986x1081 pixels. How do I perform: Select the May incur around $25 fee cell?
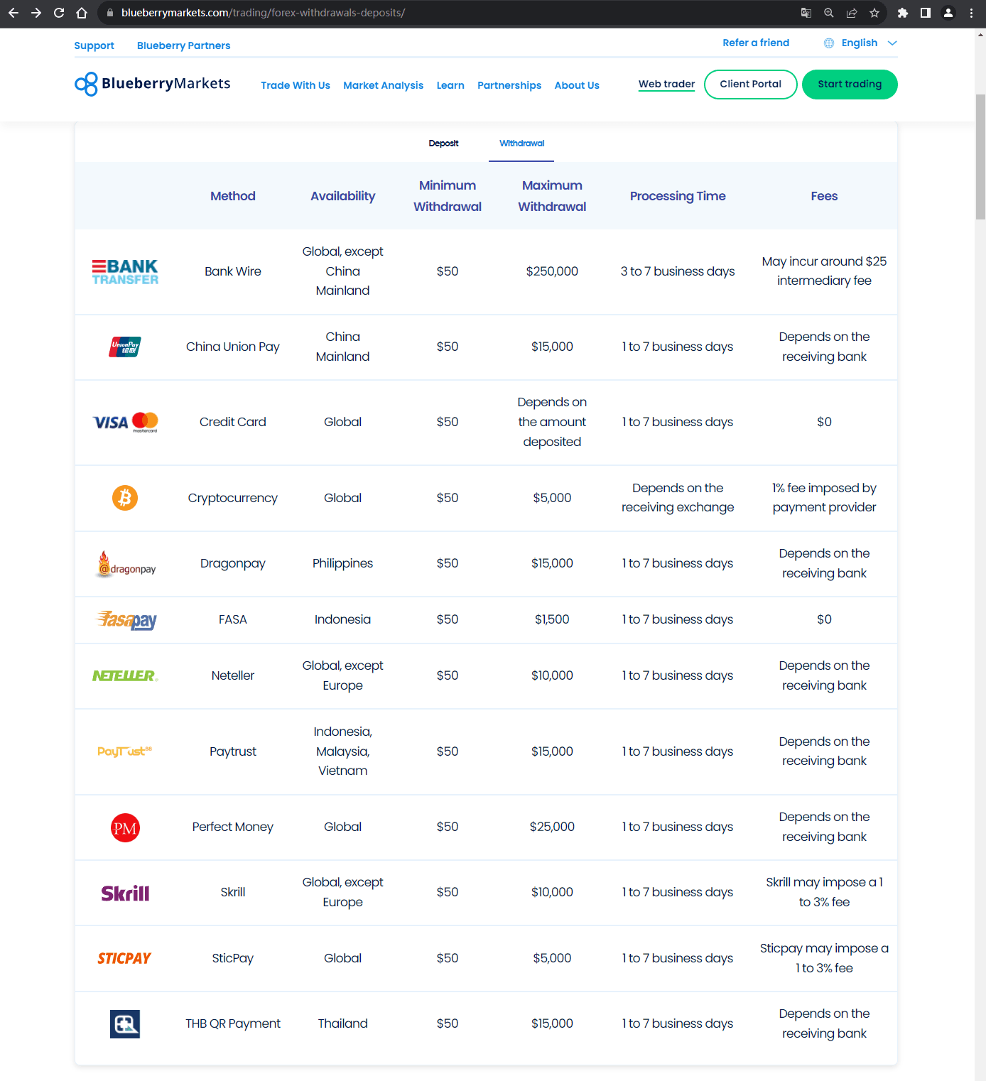(824, 271)
